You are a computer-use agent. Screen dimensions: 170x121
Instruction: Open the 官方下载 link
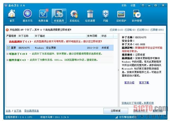pyautogui.click(x=144, y=83)
